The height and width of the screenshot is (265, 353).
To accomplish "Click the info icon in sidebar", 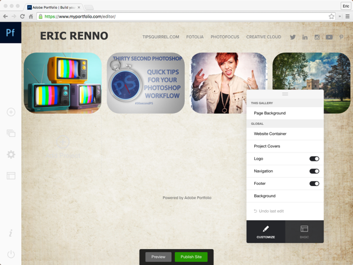I will (11, 233).
